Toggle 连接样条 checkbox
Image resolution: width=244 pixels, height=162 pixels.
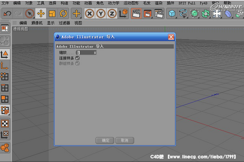77,58
